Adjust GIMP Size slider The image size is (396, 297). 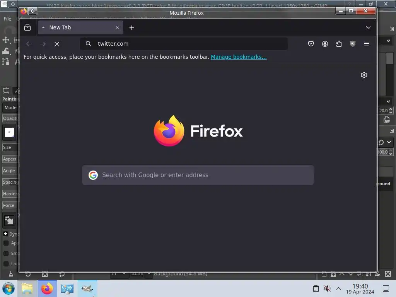[10, 147]
